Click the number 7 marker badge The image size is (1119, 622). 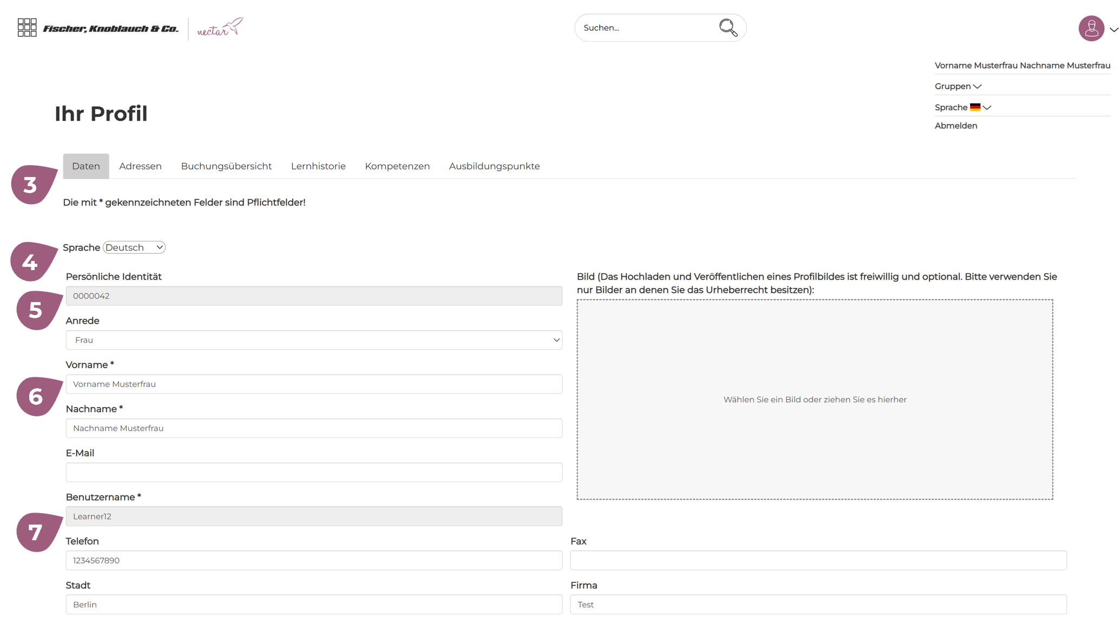36,533
